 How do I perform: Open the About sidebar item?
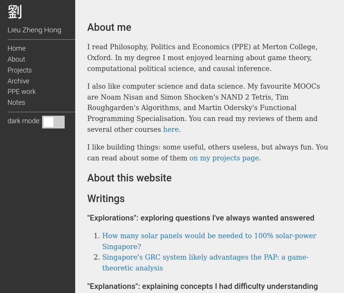[x=16, y=59]
